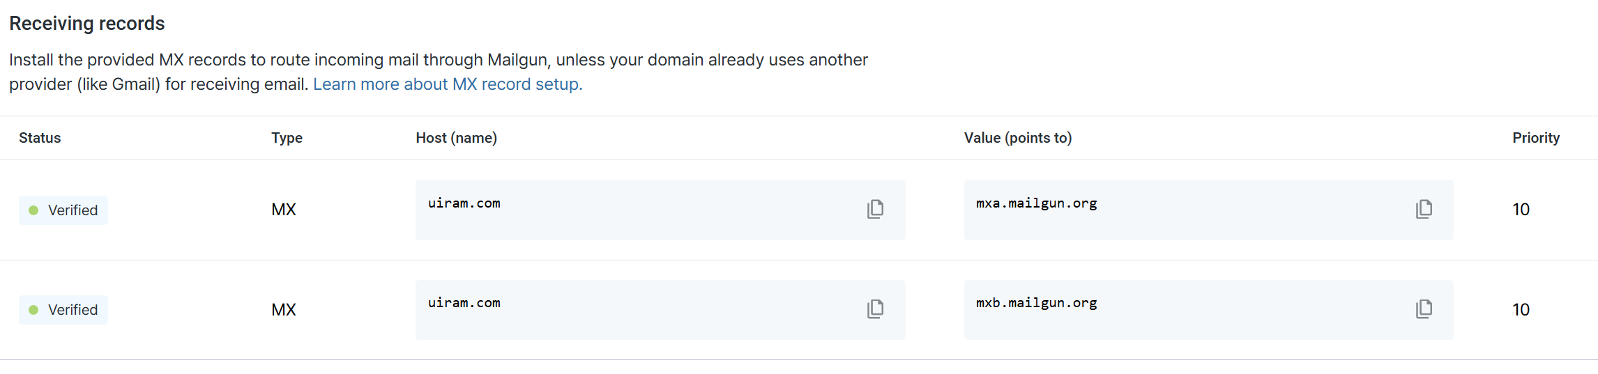This screenshot has height=374, width=1598.
Task: Select the mxa.mailgun.org value field
Action: coord(1208,210)
